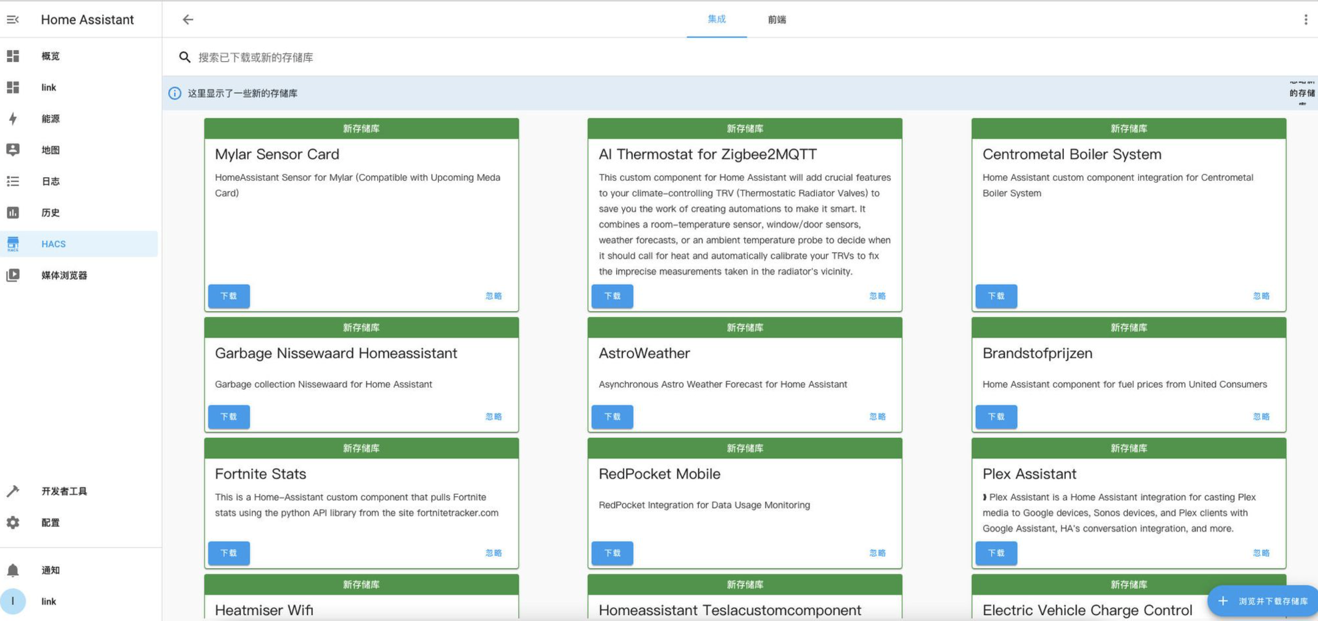Download Garbage Nissewaard Homeassistant
This screenshot has width=1318, height=621.
pyautogui.click(x=229, y=417)
